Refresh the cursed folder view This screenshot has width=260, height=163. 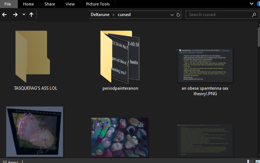178,15
